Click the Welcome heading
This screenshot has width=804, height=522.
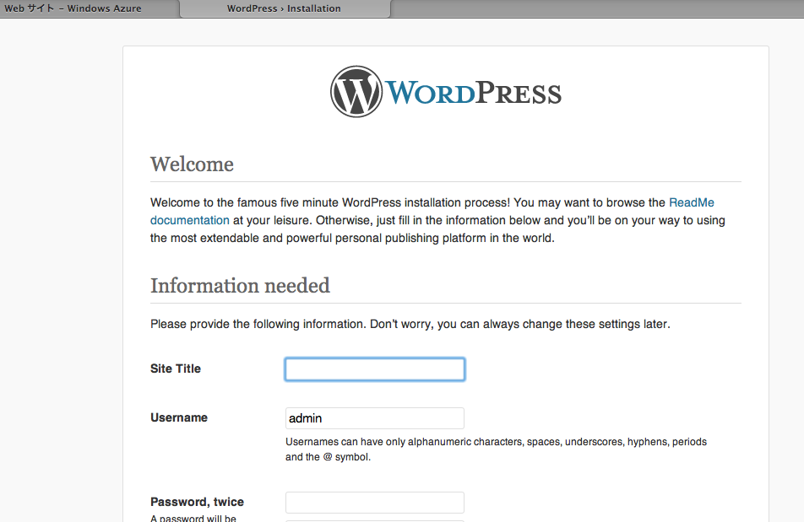tap(192, 164)
